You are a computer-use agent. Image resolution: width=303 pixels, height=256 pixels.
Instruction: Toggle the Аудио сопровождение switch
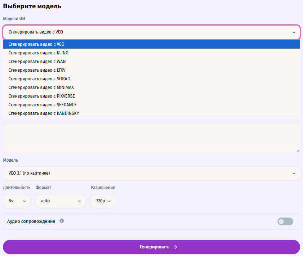pyautogui.click(x=285, y=221)
